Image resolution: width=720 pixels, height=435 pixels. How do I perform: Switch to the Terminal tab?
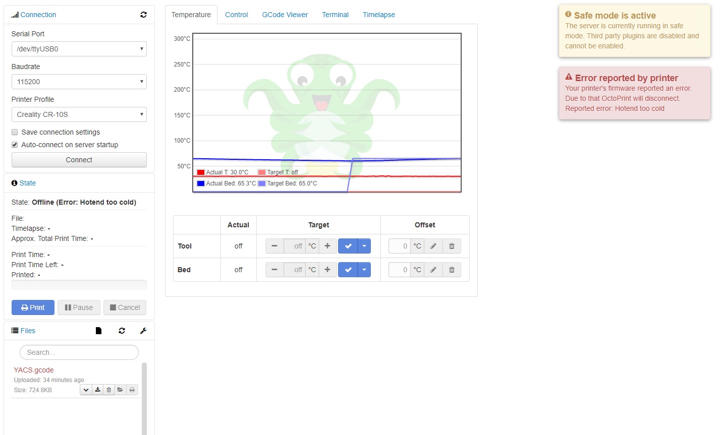coord(335,15)
